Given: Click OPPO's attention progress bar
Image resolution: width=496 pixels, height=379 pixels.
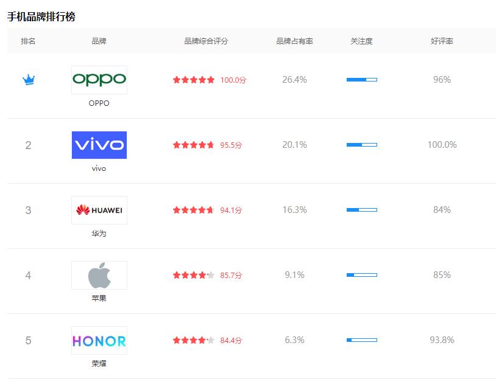Looking at the screenshot, I should 362,80.
